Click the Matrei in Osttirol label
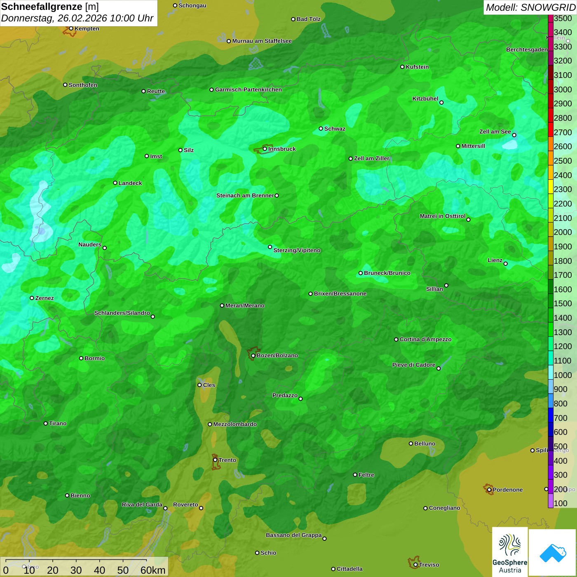Viewport: 577px width, 577px height. pos(443,216)
